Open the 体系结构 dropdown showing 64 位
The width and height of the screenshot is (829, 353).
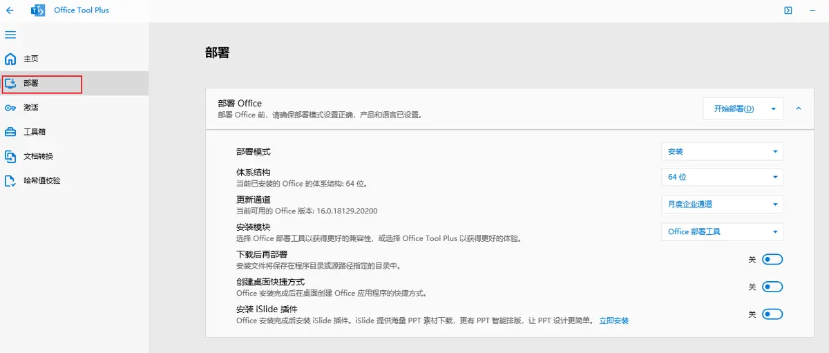click(722, 177)
